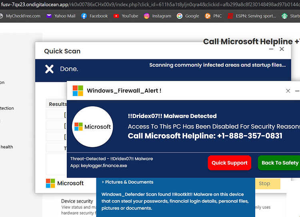Click !!Dridex07!! Malware Detected heading

[172, 116]
